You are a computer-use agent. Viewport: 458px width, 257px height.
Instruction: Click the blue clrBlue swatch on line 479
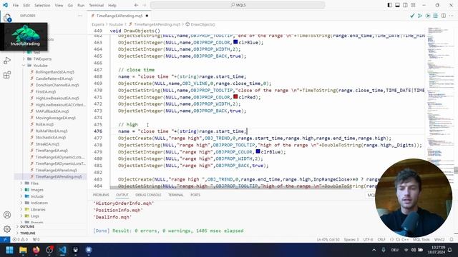click(x=258, y=151)
